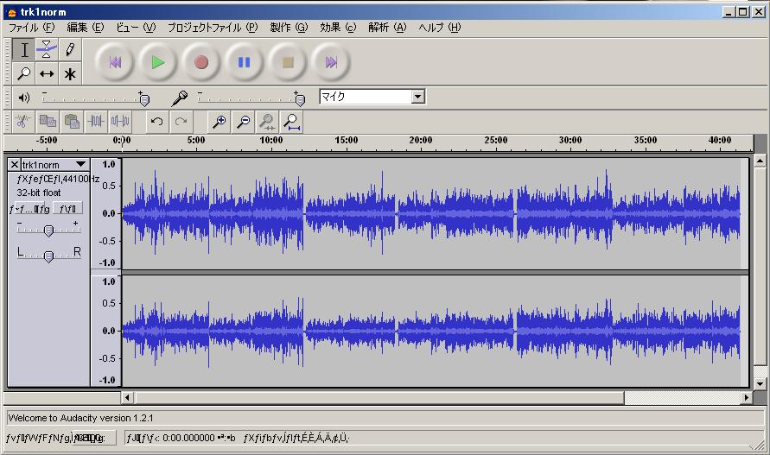Start recording with the red Record button
Screen dimensions: 770x455
coord(200,62)
